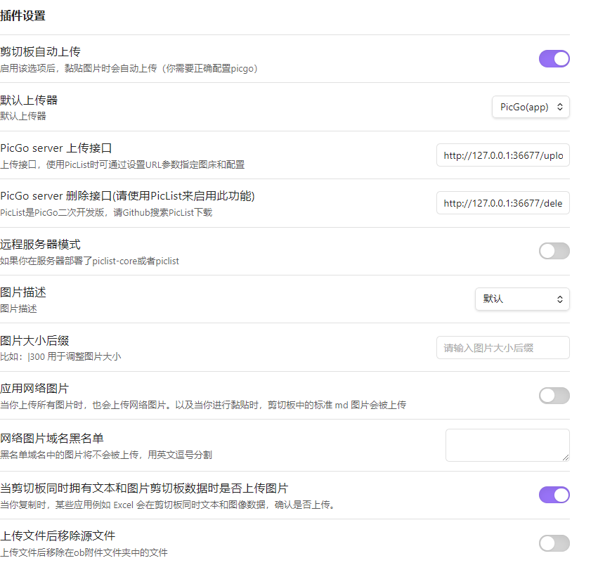Image resolution: width=598 pixels, height=577 pixels.
Task: Enable the 上传文件后移除源文件 switch
Action: 554,543
